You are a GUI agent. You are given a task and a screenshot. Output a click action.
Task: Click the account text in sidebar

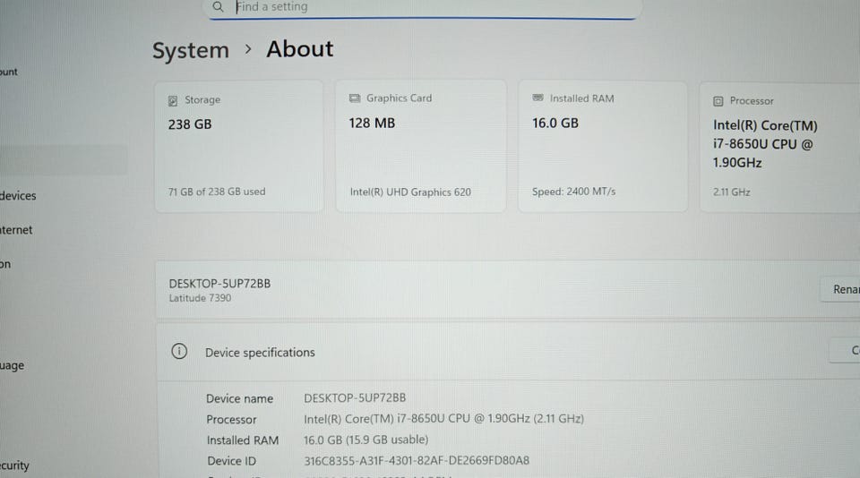(x=8, y=72)
